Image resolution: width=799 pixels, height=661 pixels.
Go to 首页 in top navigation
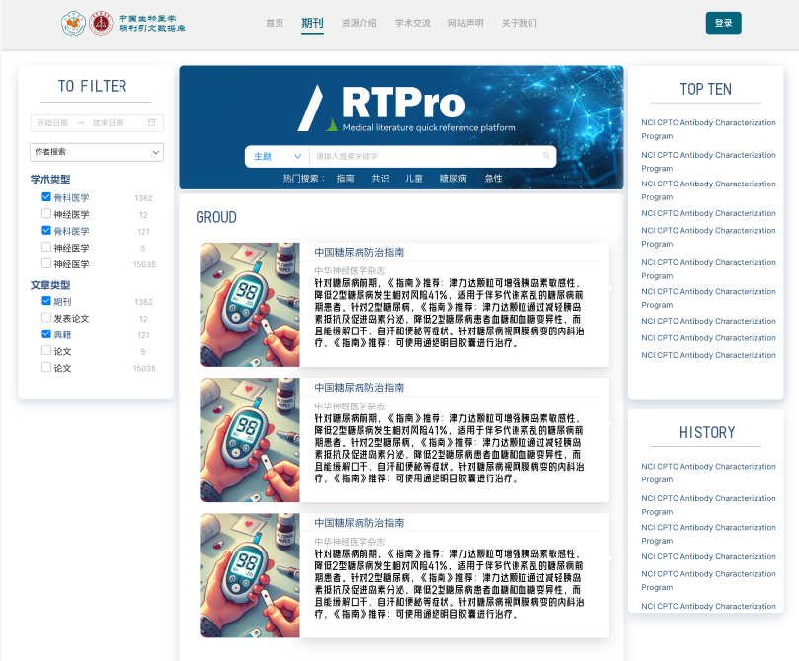click(275, 23)
